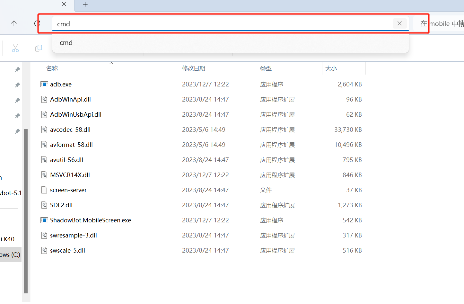Click the 33,730 KB size value

point(348,130)
